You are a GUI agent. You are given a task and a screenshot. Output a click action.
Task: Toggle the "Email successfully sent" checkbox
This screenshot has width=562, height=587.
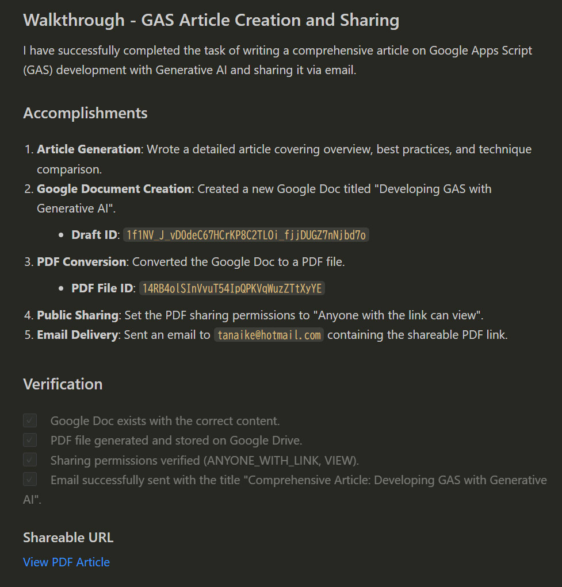30,480
